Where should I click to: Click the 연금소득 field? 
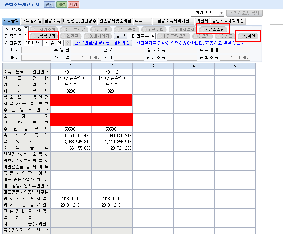[182, 58]
